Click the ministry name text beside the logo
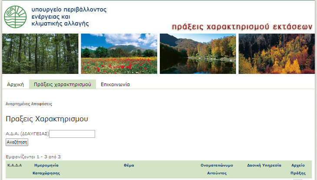Image resolution: width=317 pixels, height=180 pixels. pyautogui.click(x=69, y=17)
